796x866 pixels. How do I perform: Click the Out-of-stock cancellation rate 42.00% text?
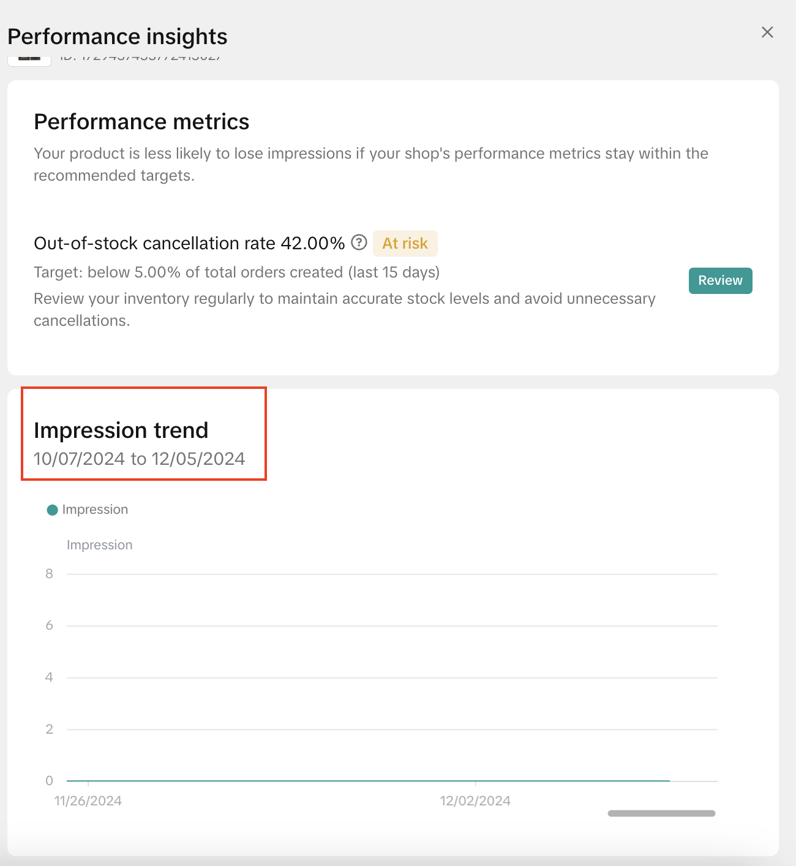click(189, 243)
